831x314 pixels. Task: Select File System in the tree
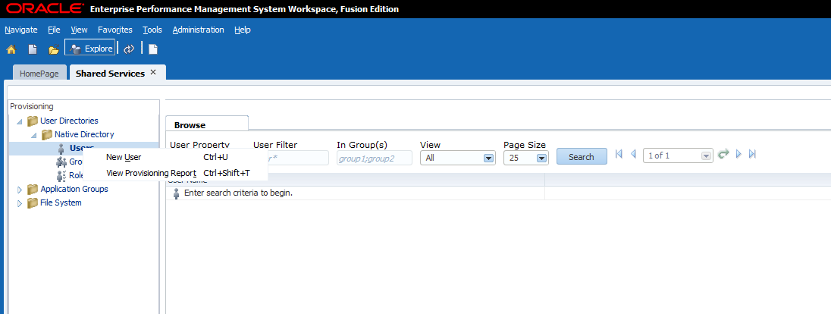pos(61,203)
